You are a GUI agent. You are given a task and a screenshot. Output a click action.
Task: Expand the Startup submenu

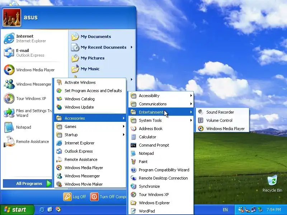pos(90,135)
